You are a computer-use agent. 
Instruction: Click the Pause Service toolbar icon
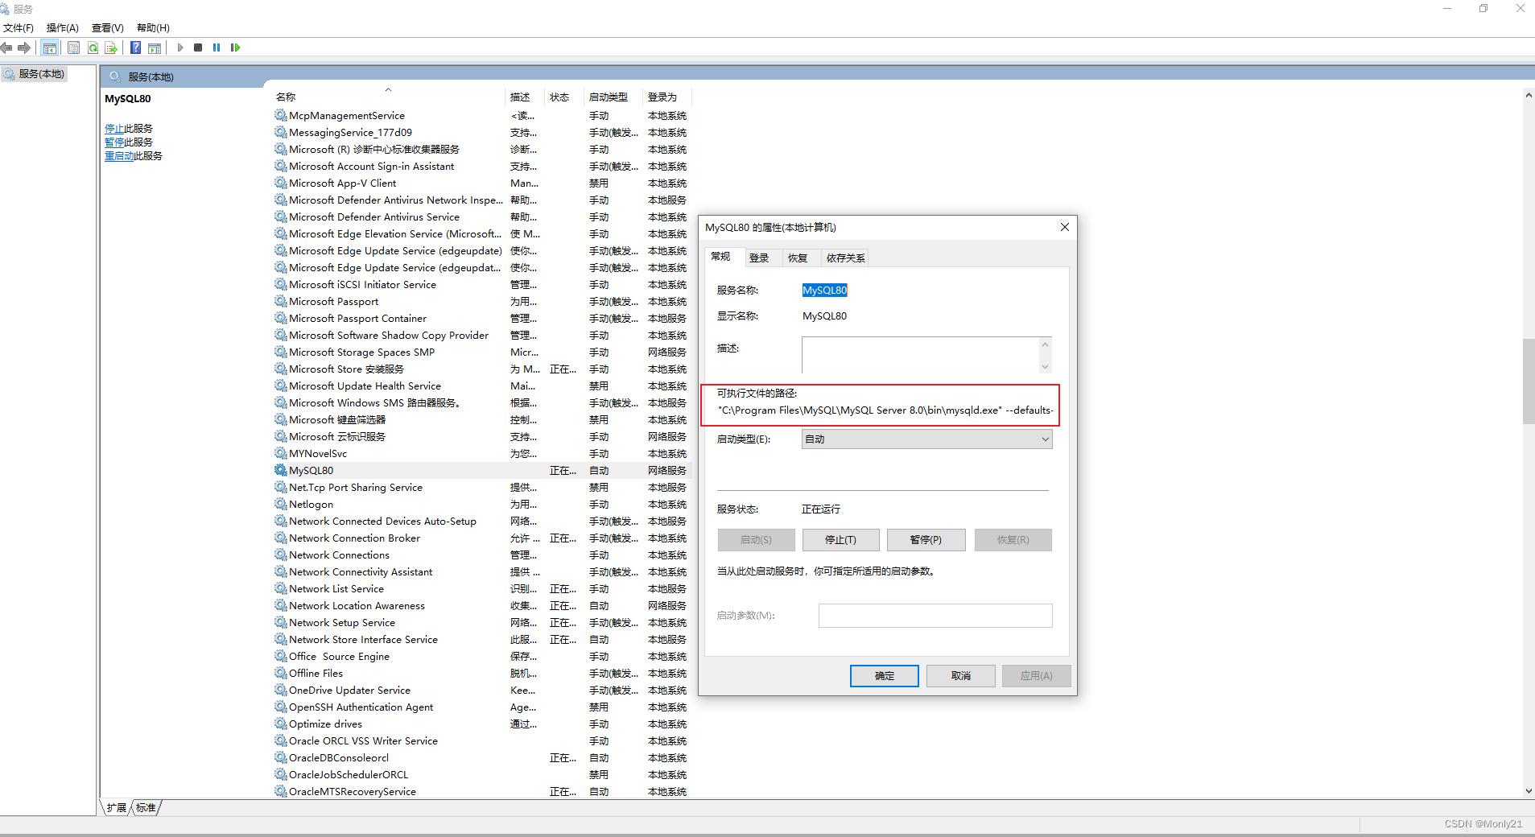click(217, 47)
